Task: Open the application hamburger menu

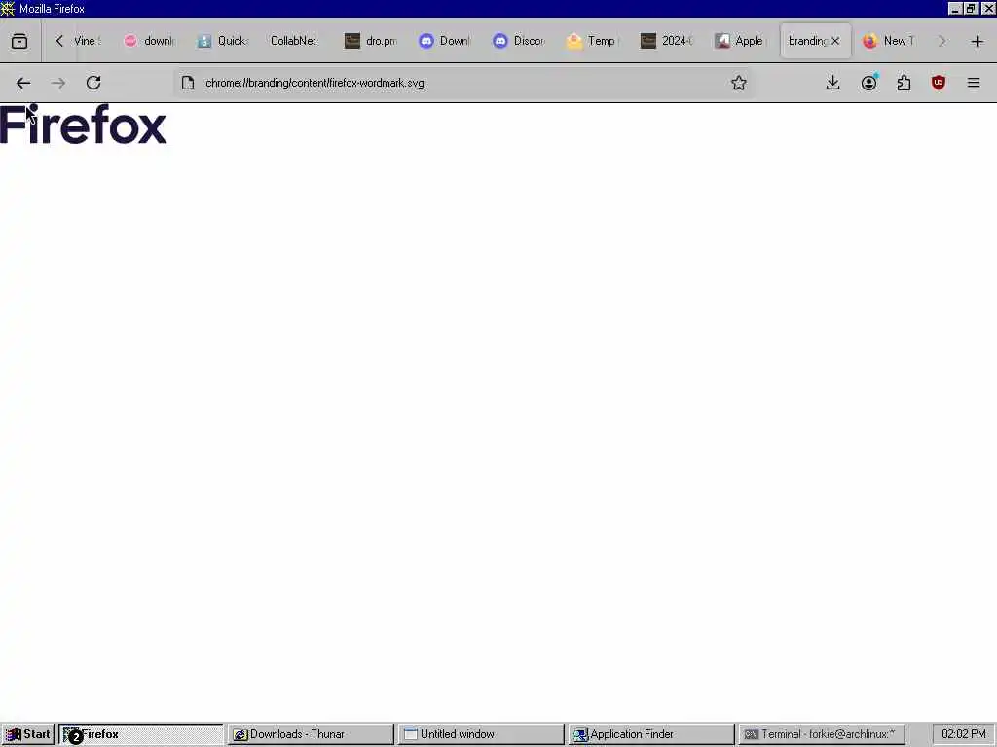Action: tap(974, 83)
